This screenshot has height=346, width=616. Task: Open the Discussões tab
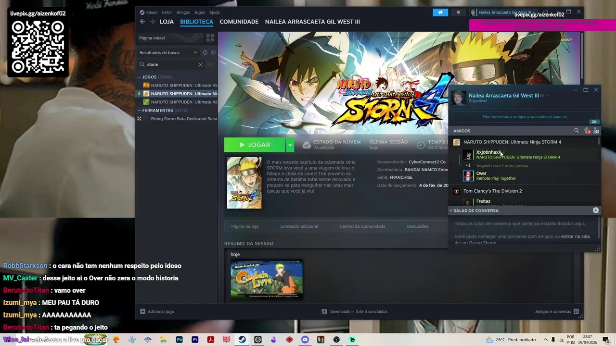pos(418,226)
